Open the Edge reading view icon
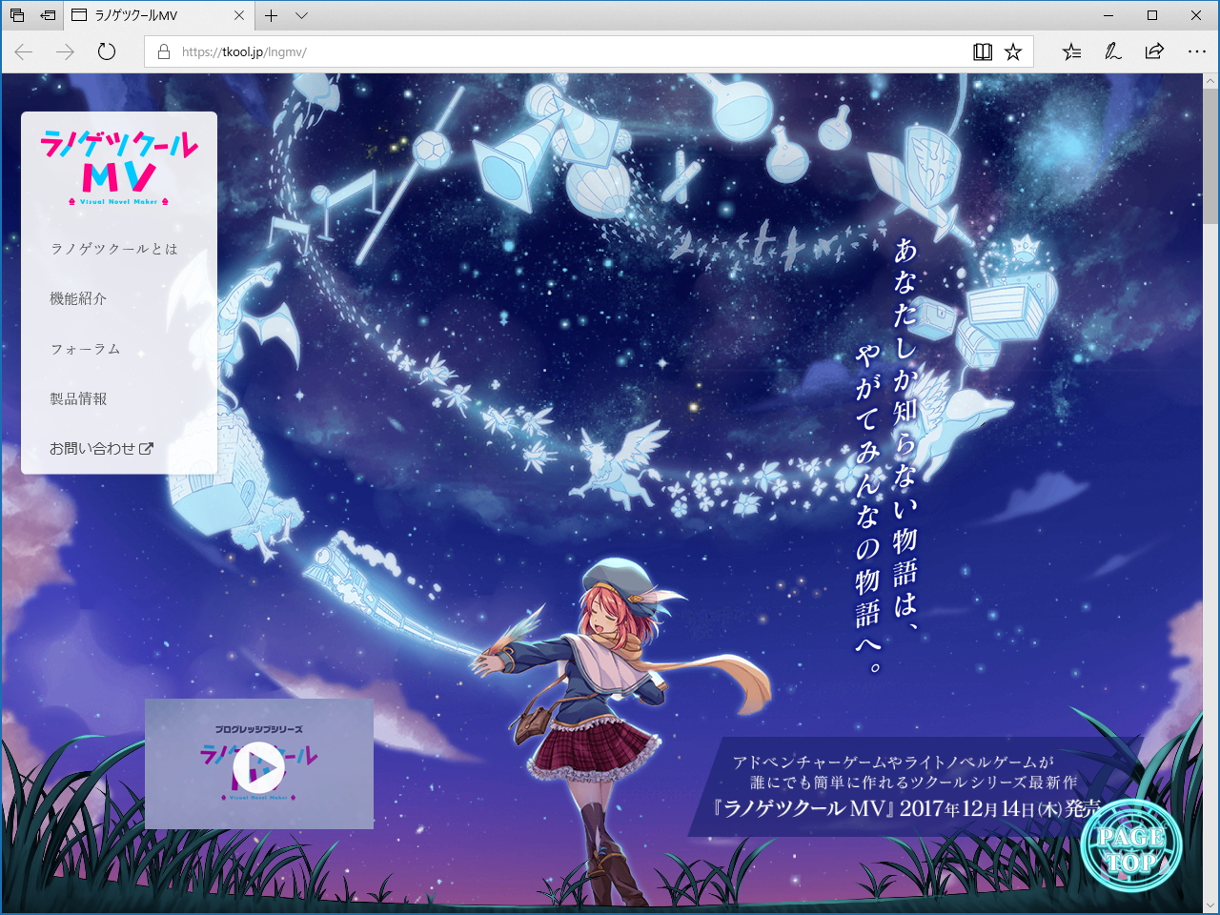The height and width of the screenshot is (915, 1220). pyautogui.click(x=982, y=51)
